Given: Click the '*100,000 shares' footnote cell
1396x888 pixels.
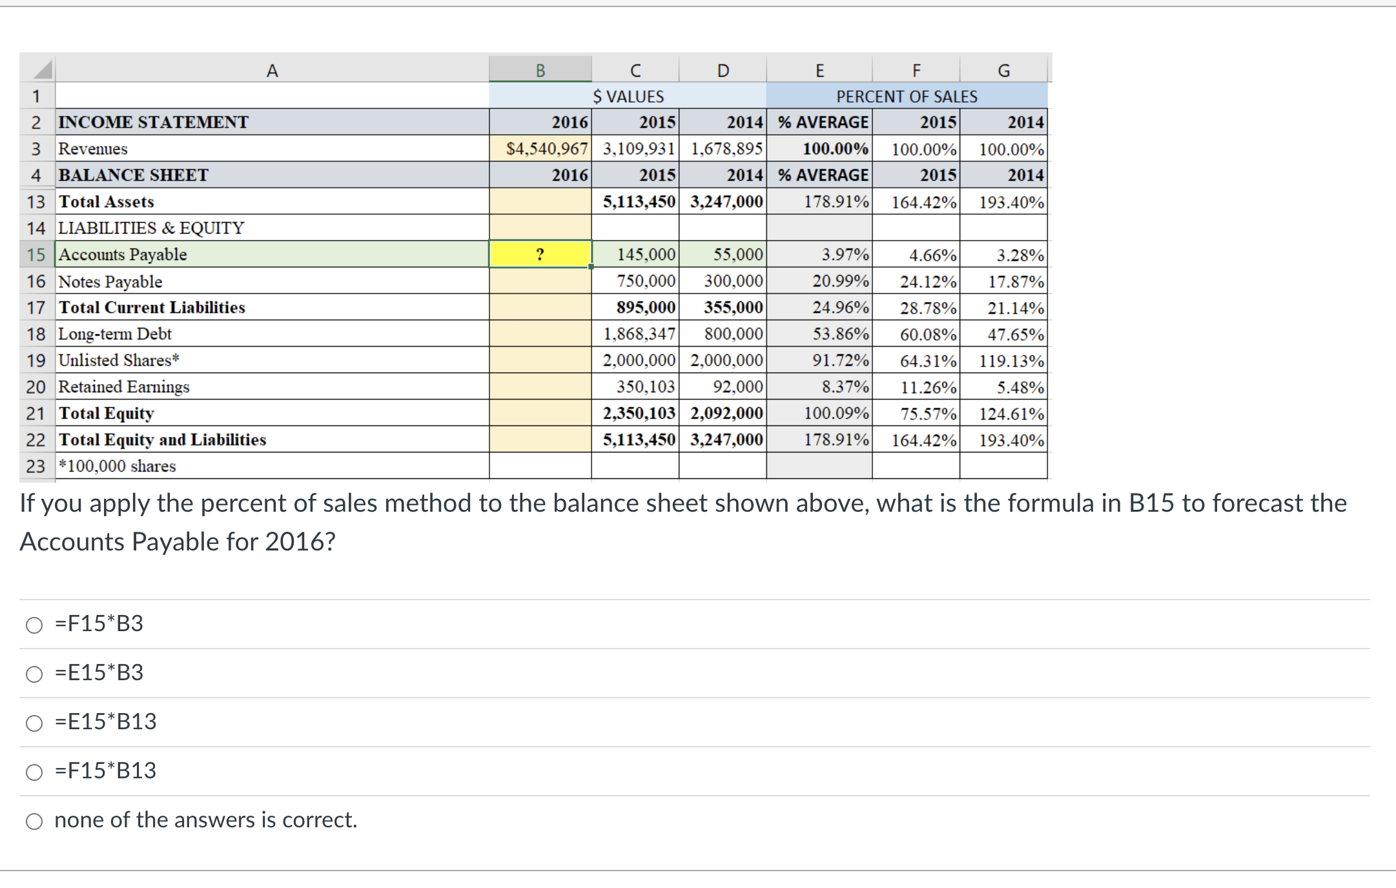Looking at the screenshot, I should [x=272, y=466].
